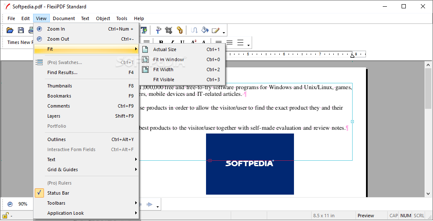Select Find Results... menu entry

pyautogui.click(x=86, y=72)
